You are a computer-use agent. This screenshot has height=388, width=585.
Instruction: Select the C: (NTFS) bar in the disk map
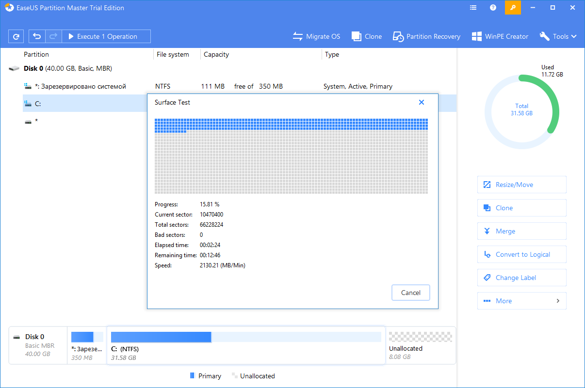246,345
